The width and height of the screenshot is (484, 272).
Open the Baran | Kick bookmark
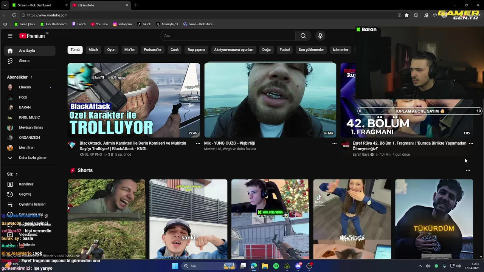click(x=25, y=24)
